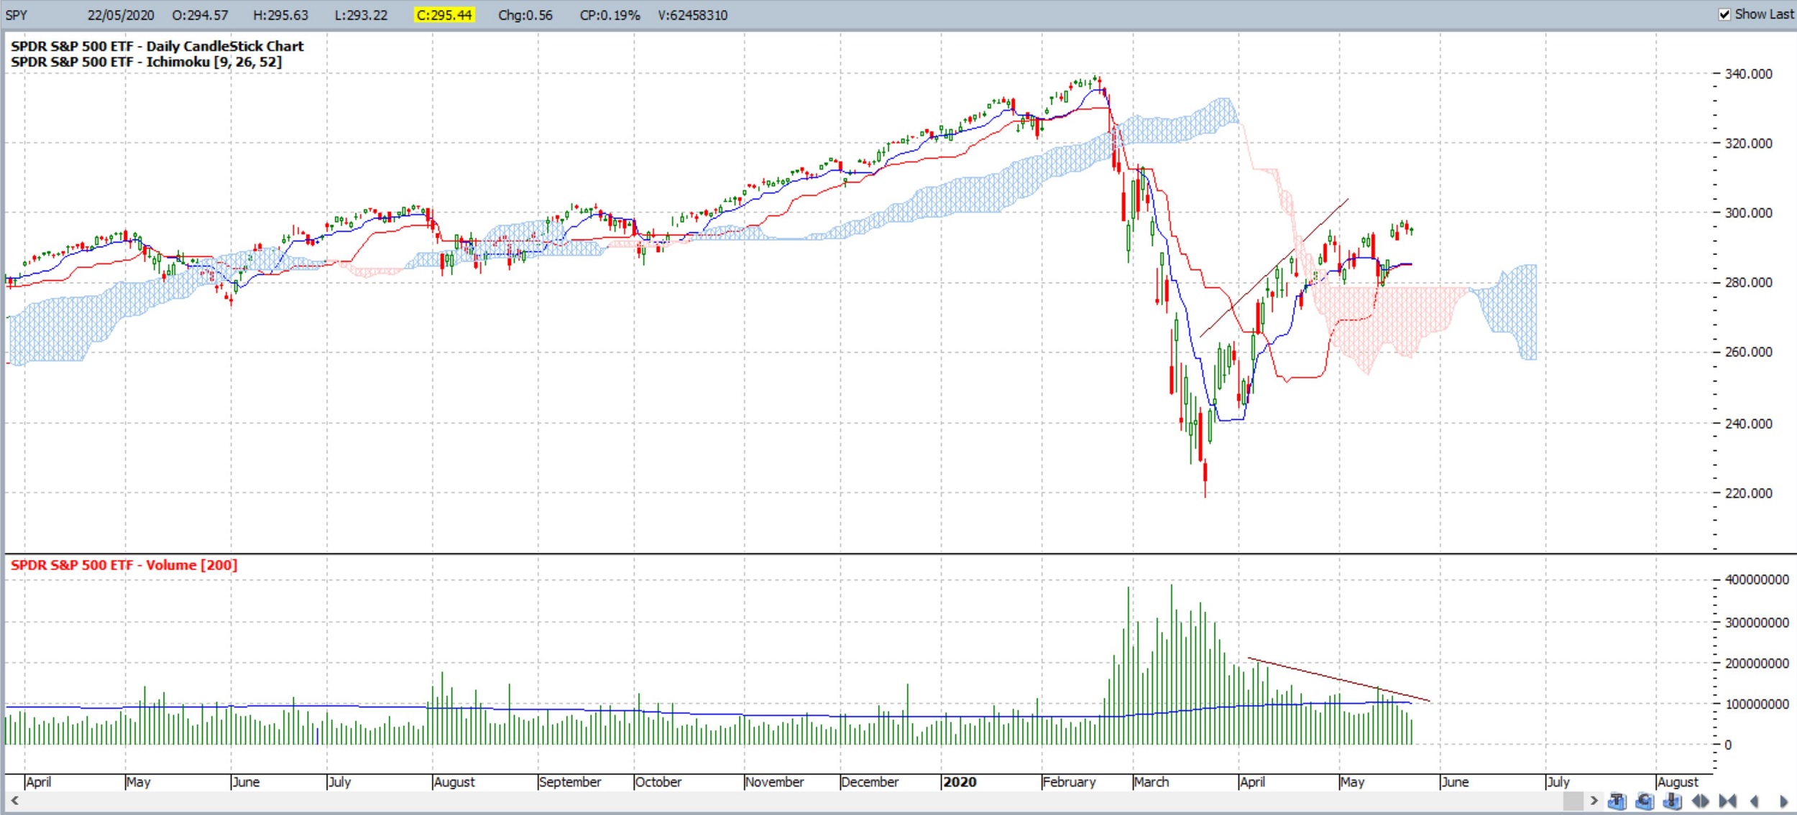Click scrollbar right arrow

[1594, 801]
